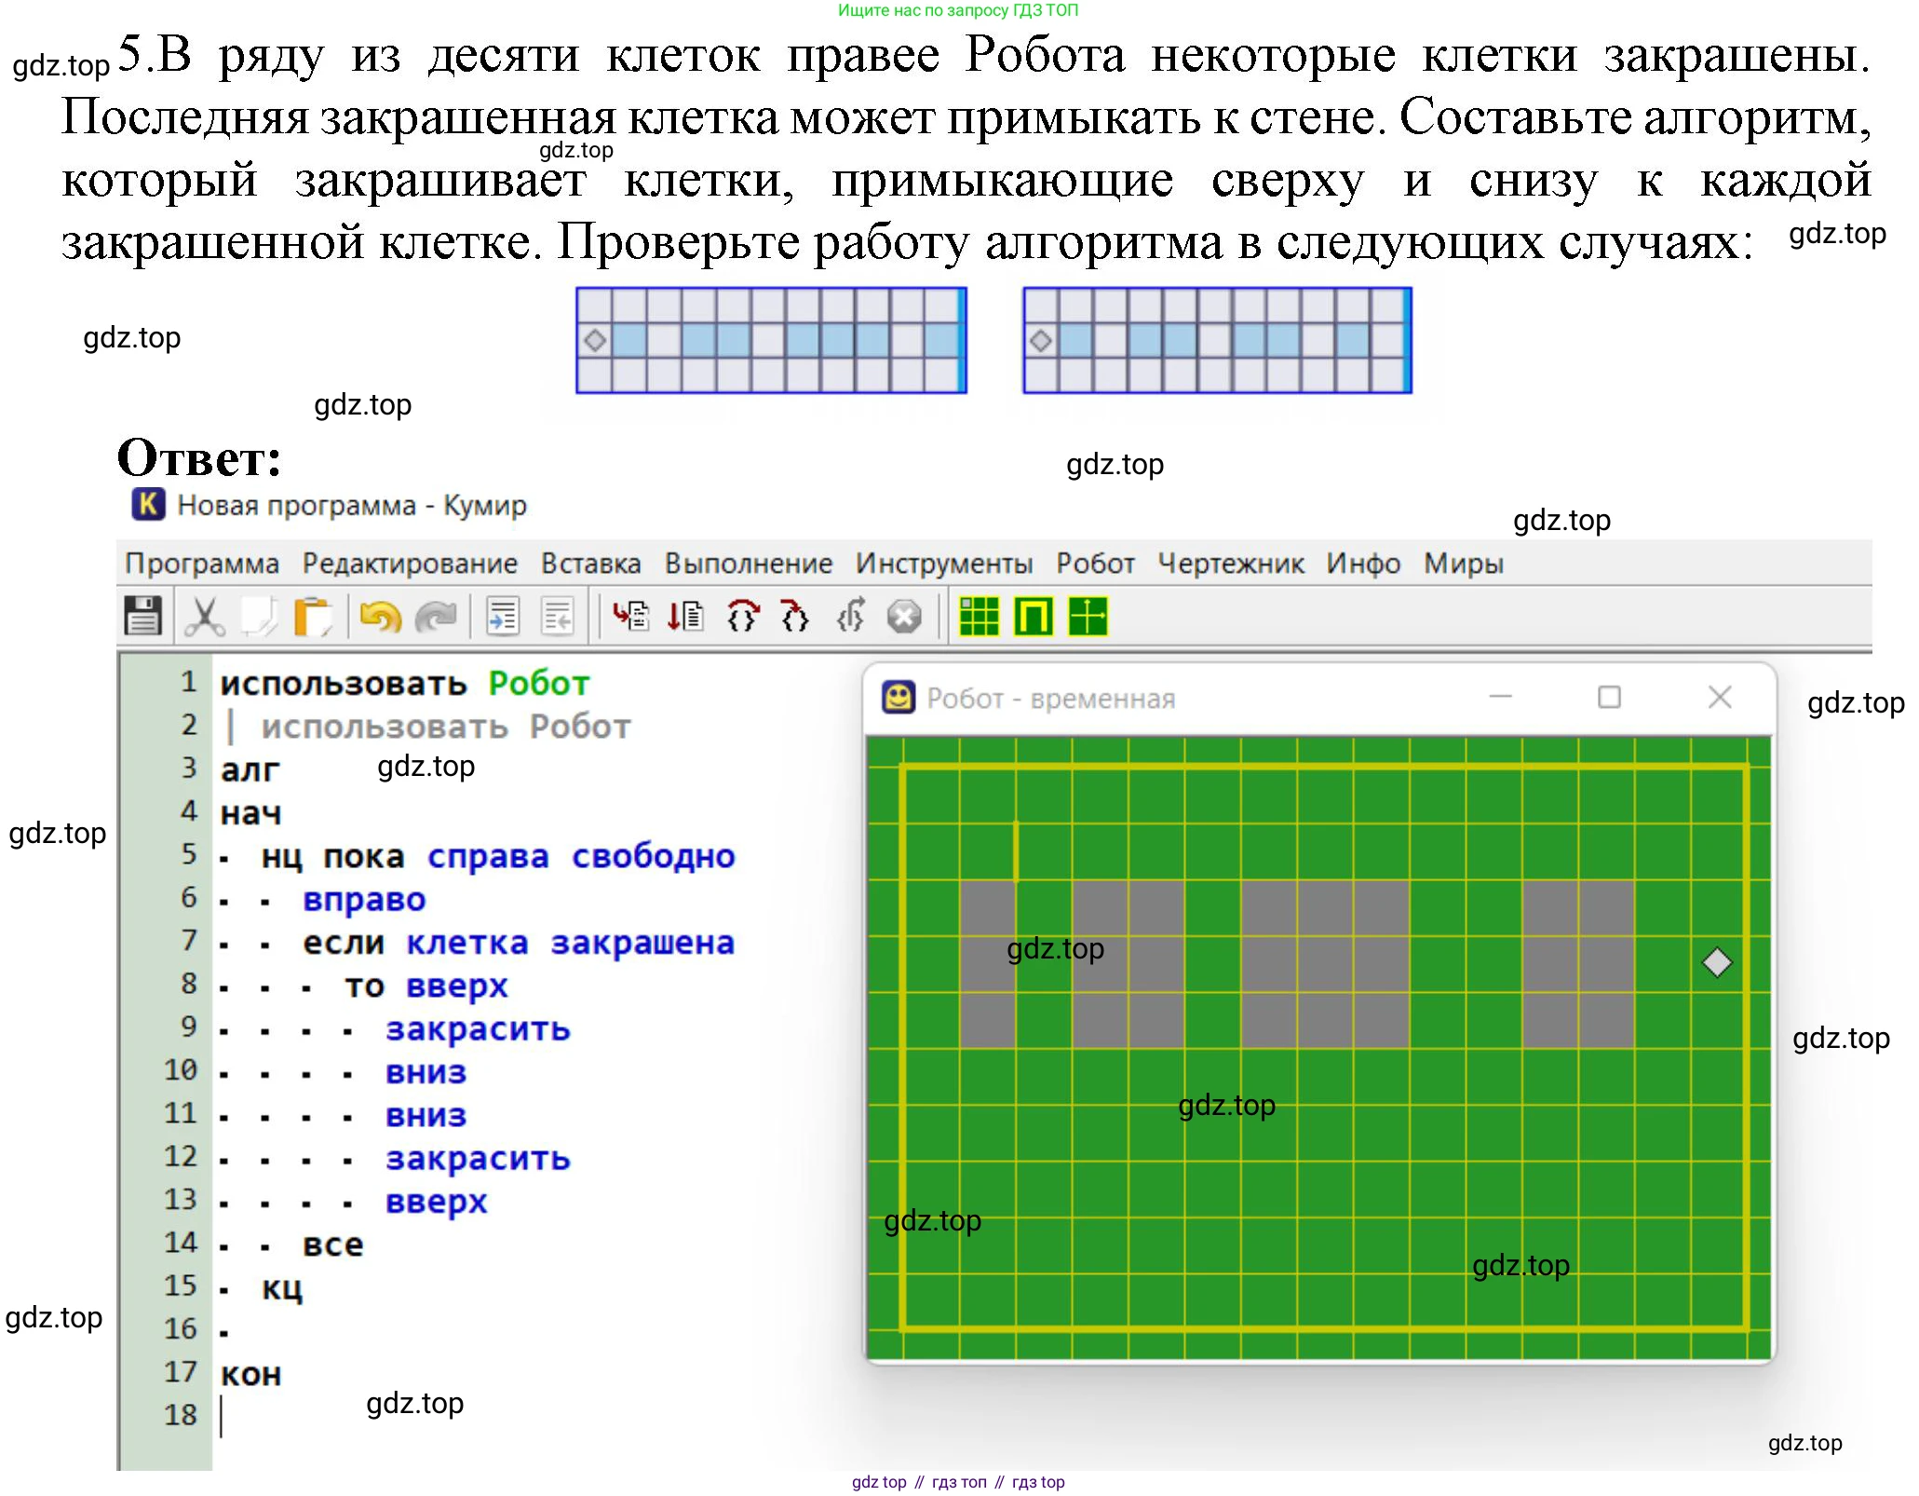Screen dimensions: 1919x1496
Task: Click 'вниз' on line 11
Action: coord(426,1115)
